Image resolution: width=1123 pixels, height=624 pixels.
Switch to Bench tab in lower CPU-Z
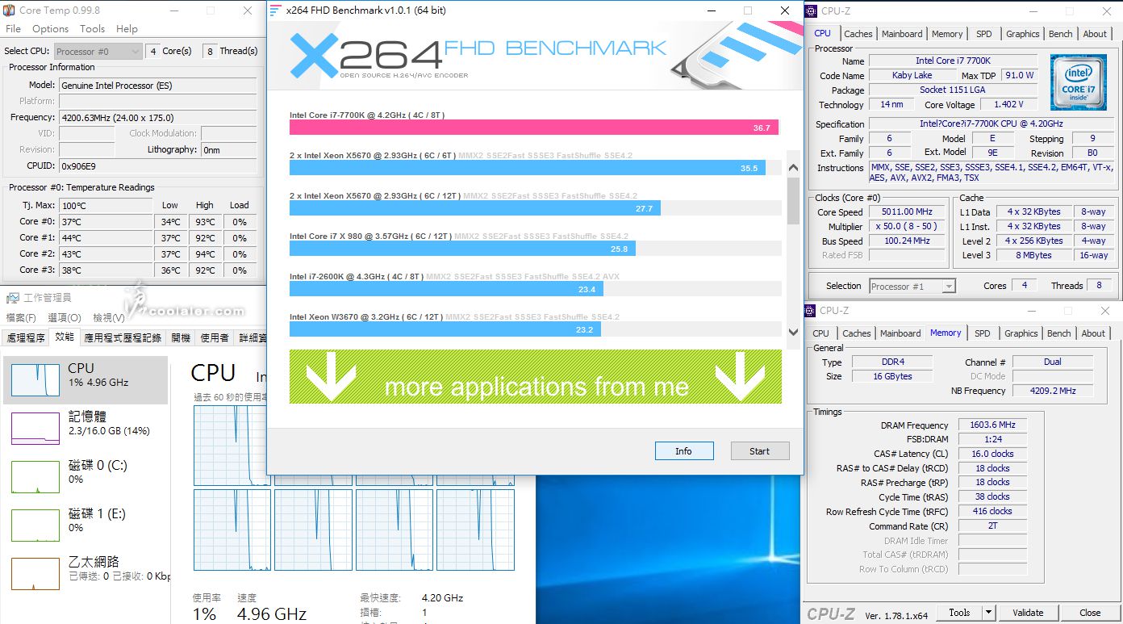[1058, 333]
